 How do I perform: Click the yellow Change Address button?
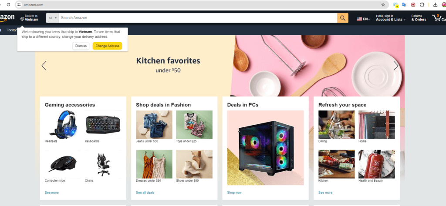click(x=107, y=46)
